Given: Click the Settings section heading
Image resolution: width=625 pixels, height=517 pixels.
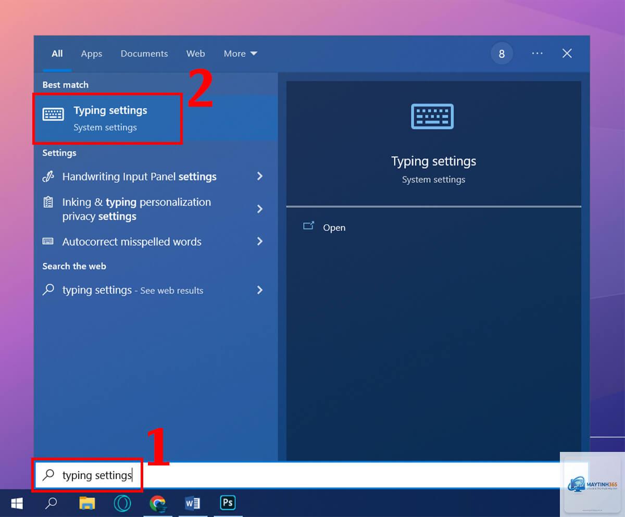Looking at the screenshot, I should click(x=59, y=153).
